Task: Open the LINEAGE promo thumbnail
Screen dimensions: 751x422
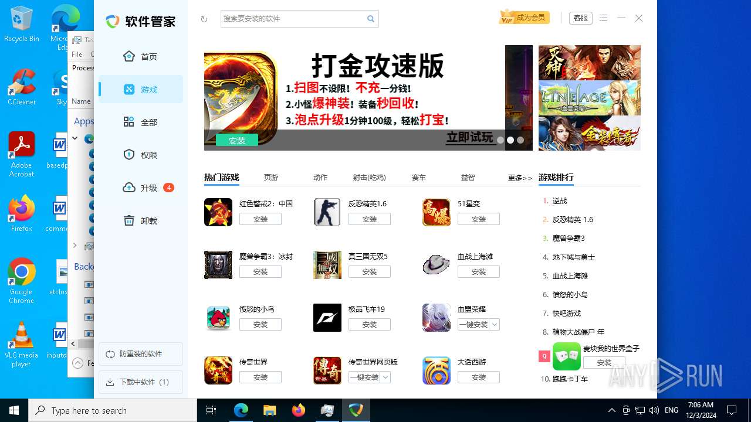Action: click(590, 98)
